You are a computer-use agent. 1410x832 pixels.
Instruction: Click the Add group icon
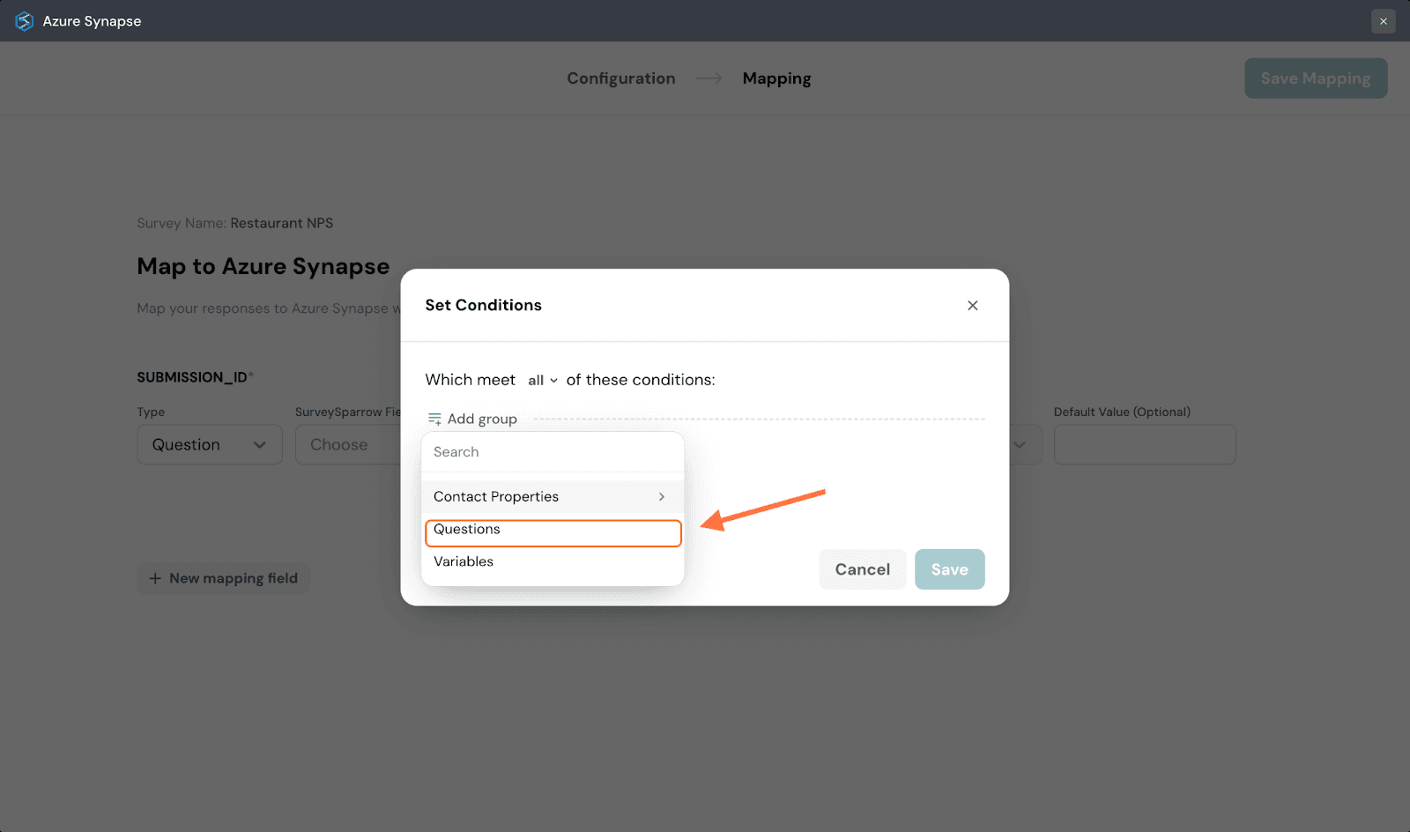click(x=434, y=419)
